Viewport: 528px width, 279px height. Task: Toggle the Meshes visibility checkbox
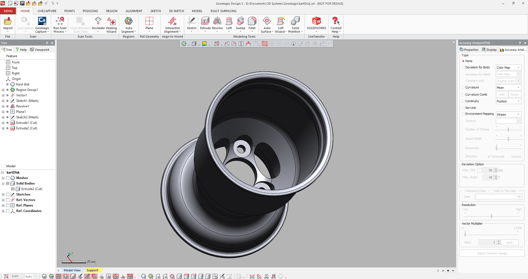coord(8,178)
